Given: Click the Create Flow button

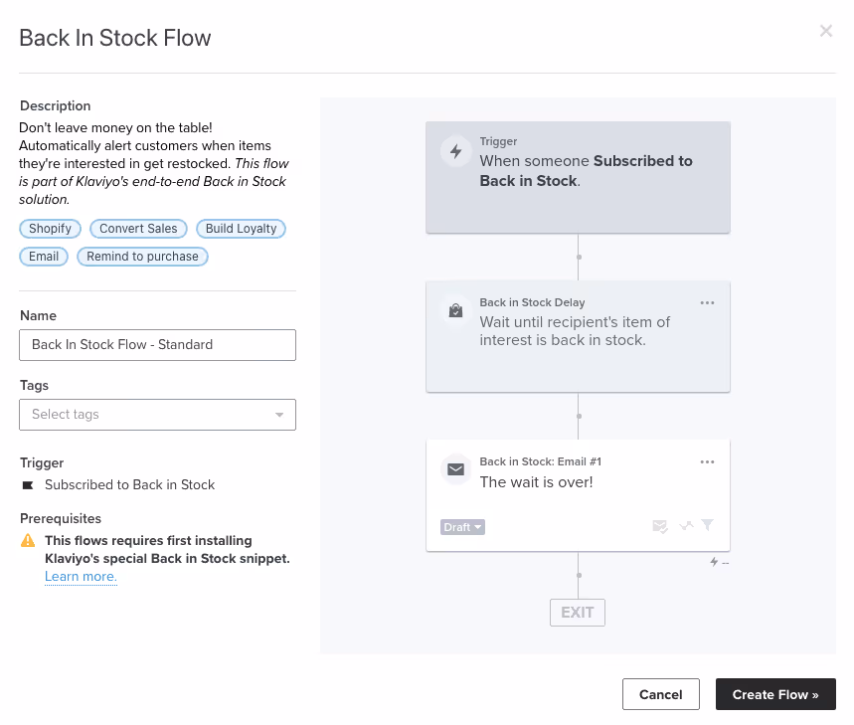Looking at the screenshot, I should [775, 694].
